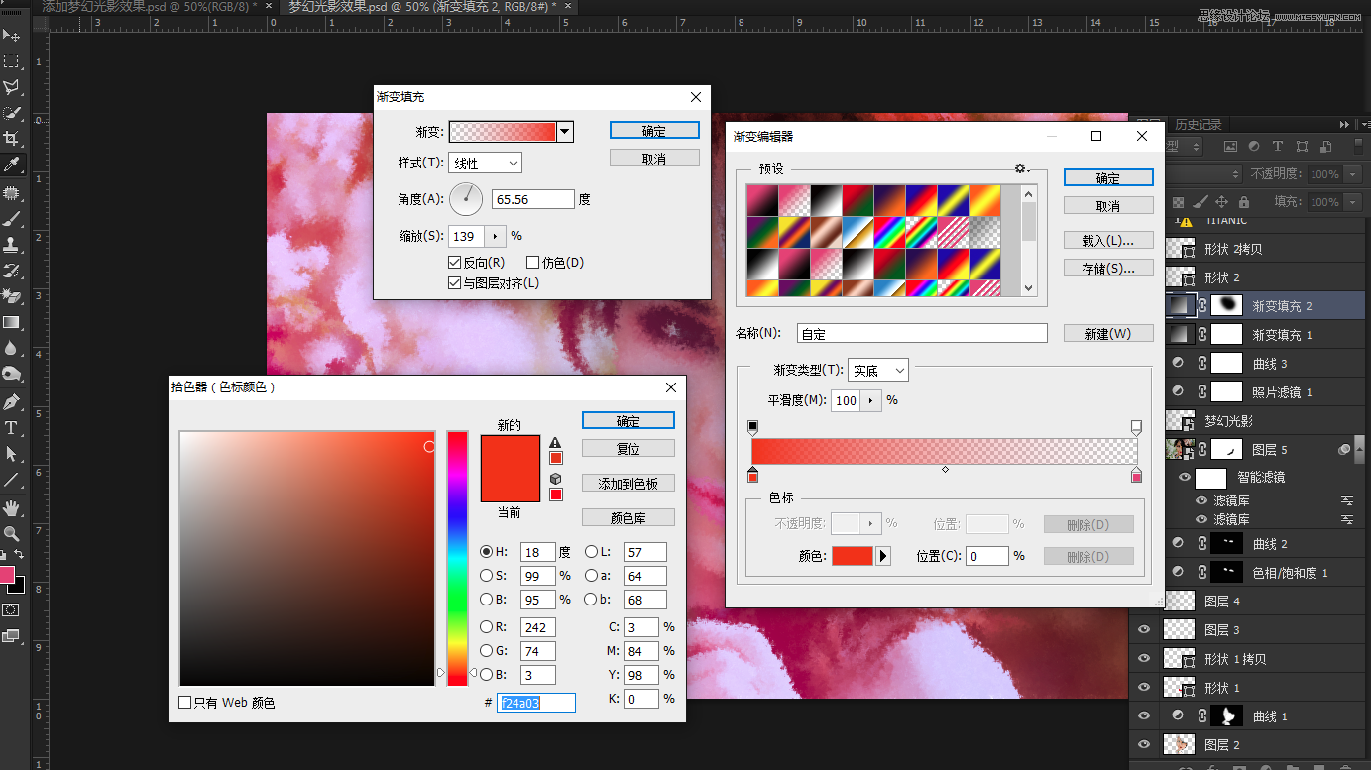Enable the 仿色(D) dither checkbox
The width and height of the screenshot is (1371, 770).
click(532, 263)
